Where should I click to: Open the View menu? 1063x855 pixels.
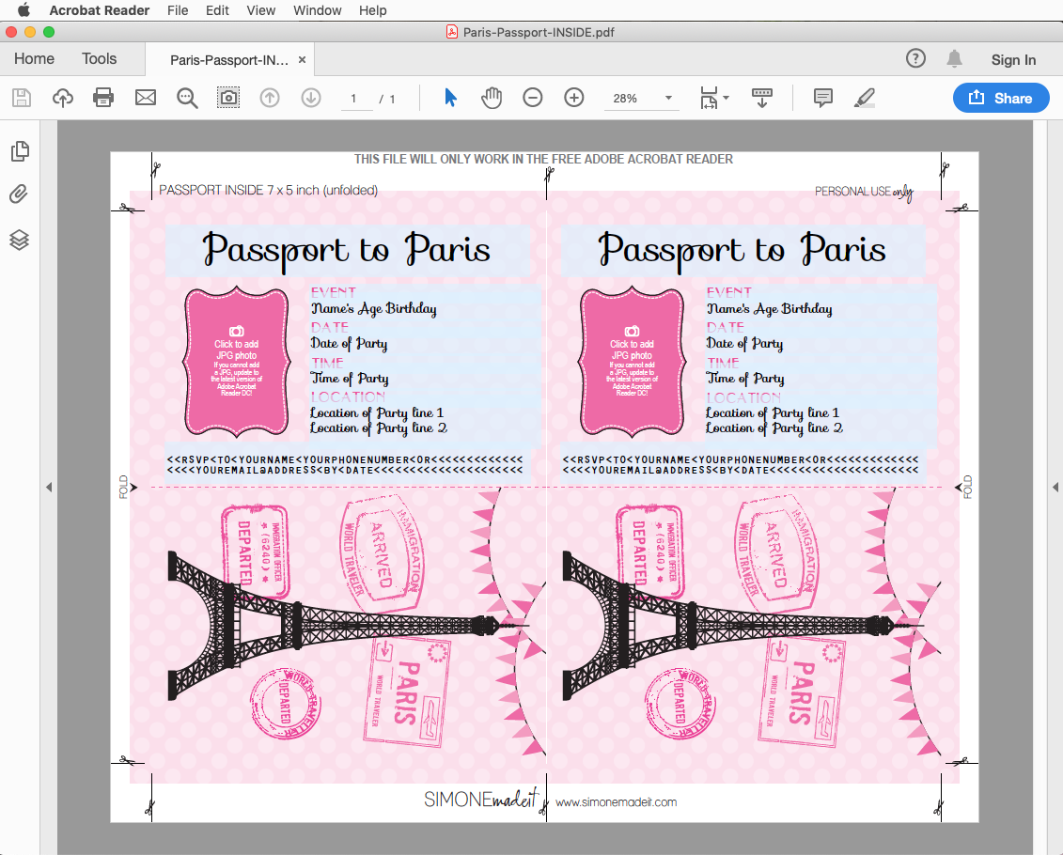click(260, 10)
